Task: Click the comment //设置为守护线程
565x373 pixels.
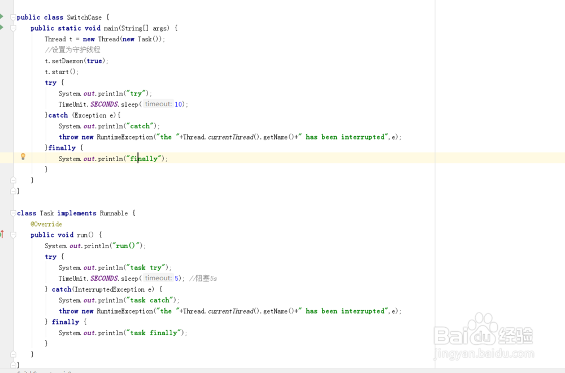Action: click(x=72, y=50)
